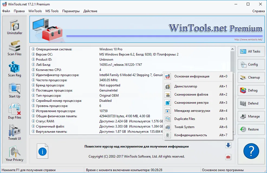Open the MS Tools menu

click(52, 11)
